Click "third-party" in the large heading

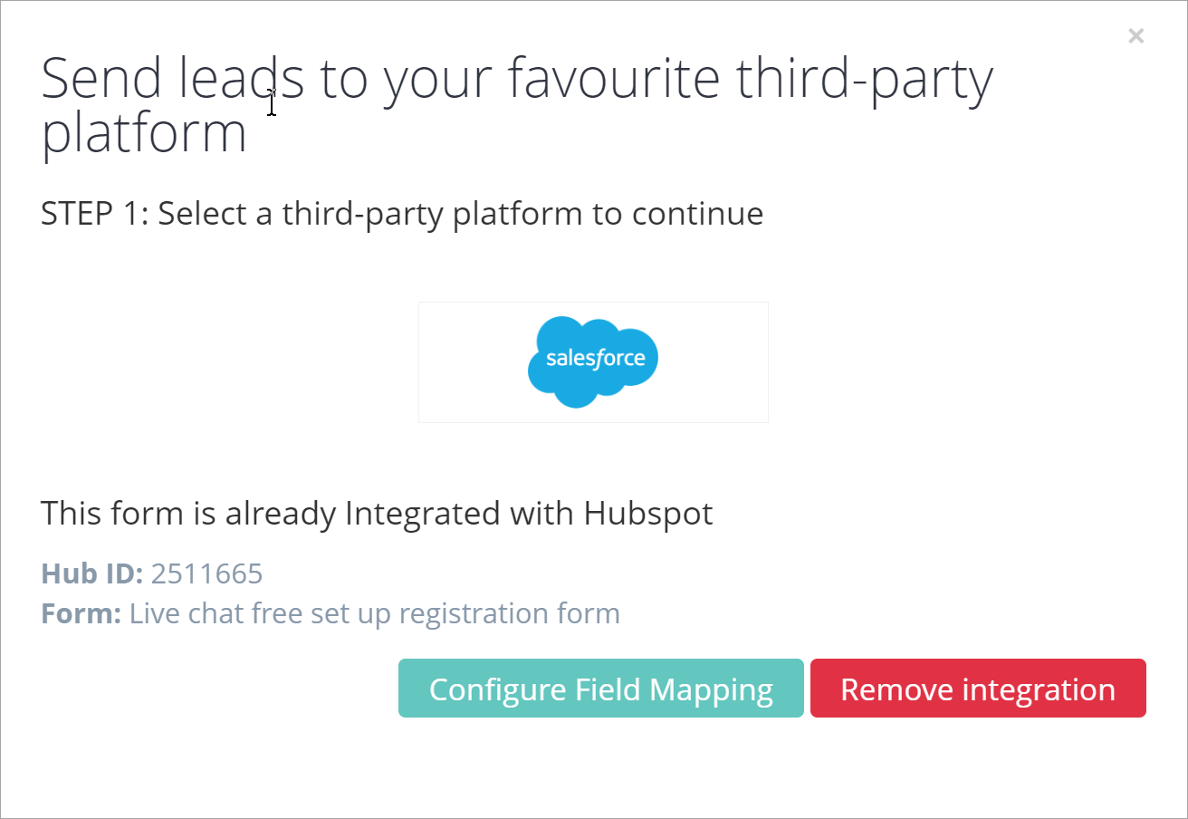pyautogui.click(x=864, y=80)
